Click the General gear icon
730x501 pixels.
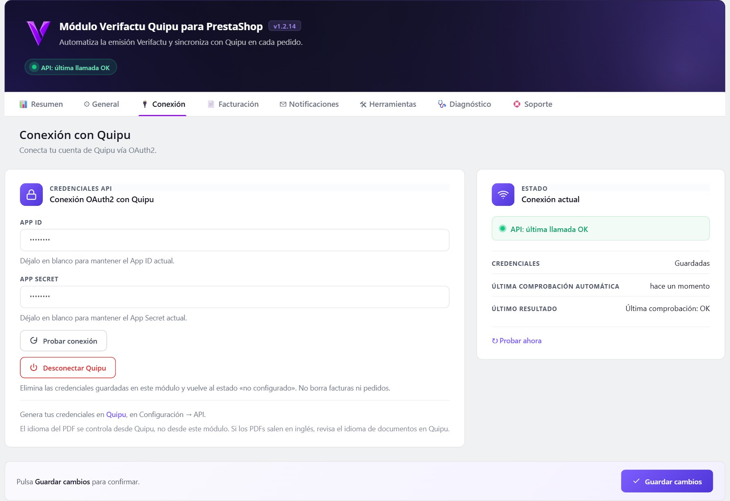(x=86, y=104)
